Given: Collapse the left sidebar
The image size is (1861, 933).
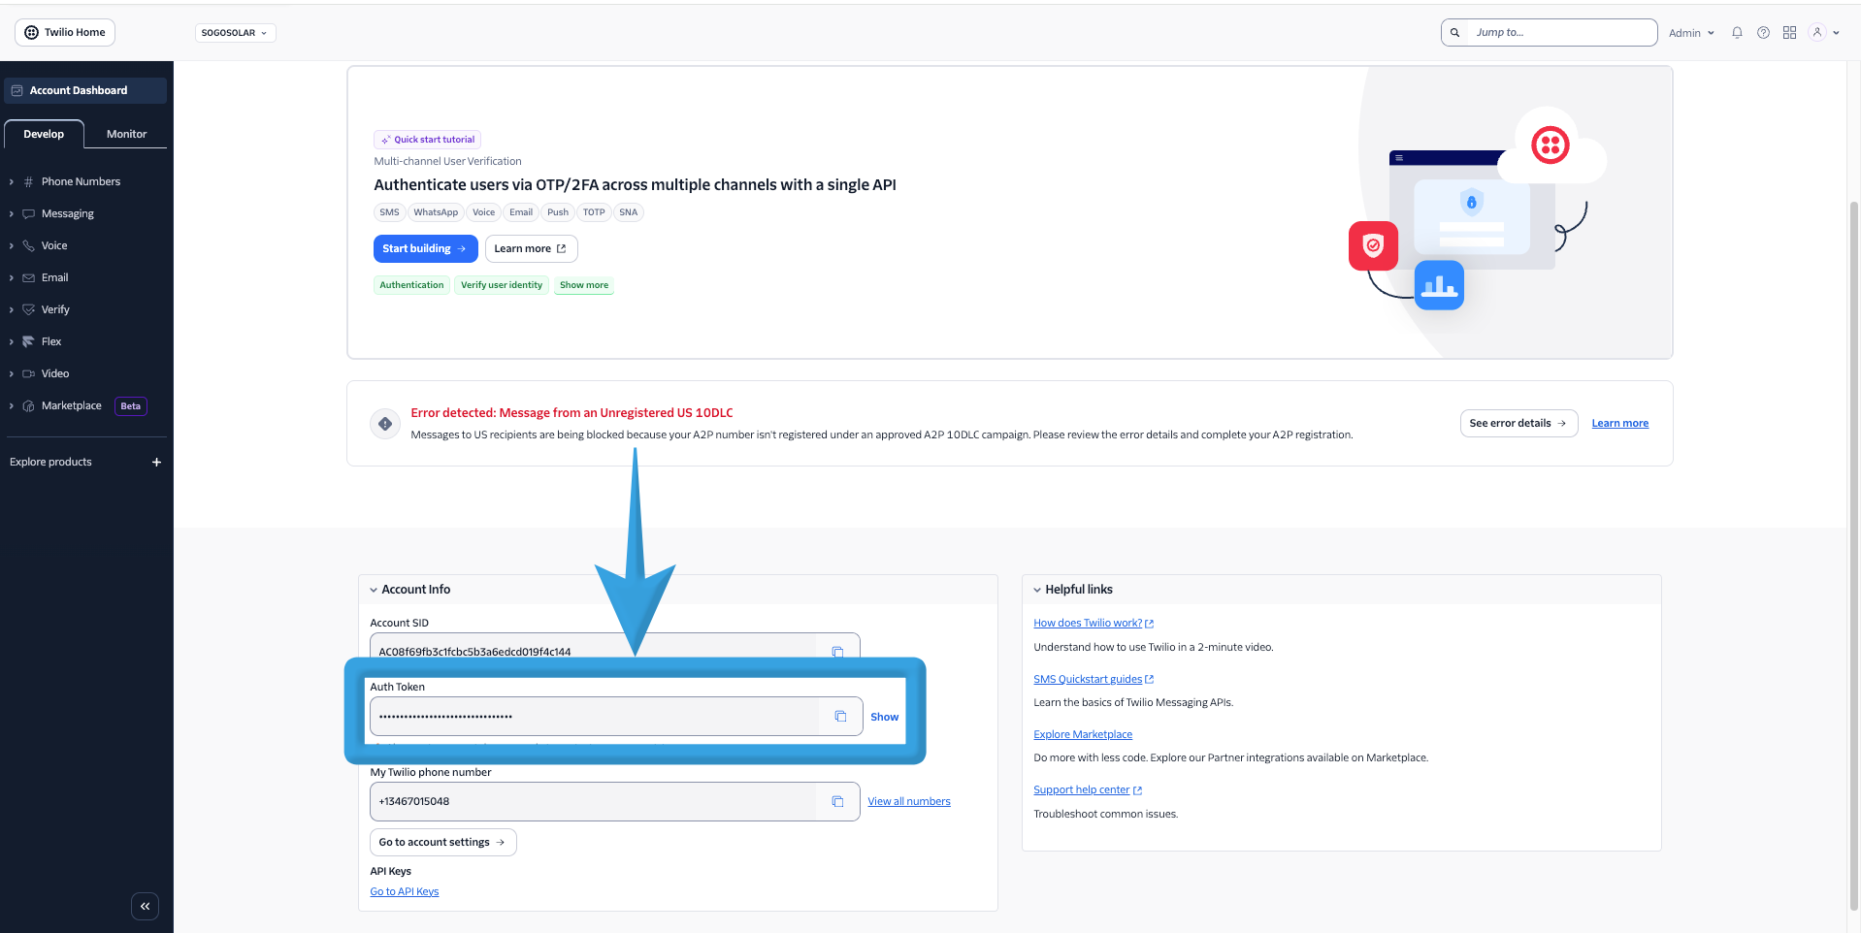Looking at the screenshot, I should pyautogui.click(x=145, y=906).
